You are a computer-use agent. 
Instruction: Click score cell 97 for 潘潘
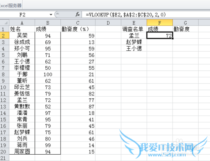coord(48,113)
